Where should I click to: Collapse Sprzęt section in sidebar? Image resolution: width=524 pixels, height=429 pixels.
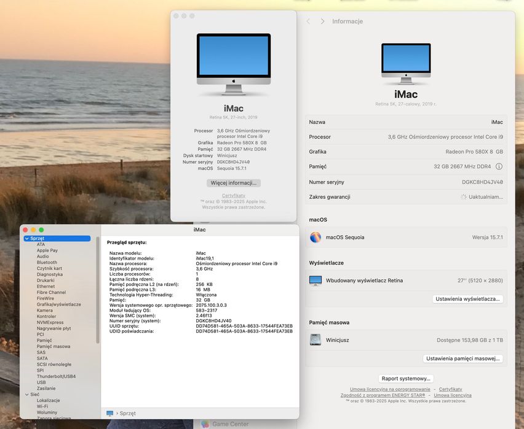(26, 239)
